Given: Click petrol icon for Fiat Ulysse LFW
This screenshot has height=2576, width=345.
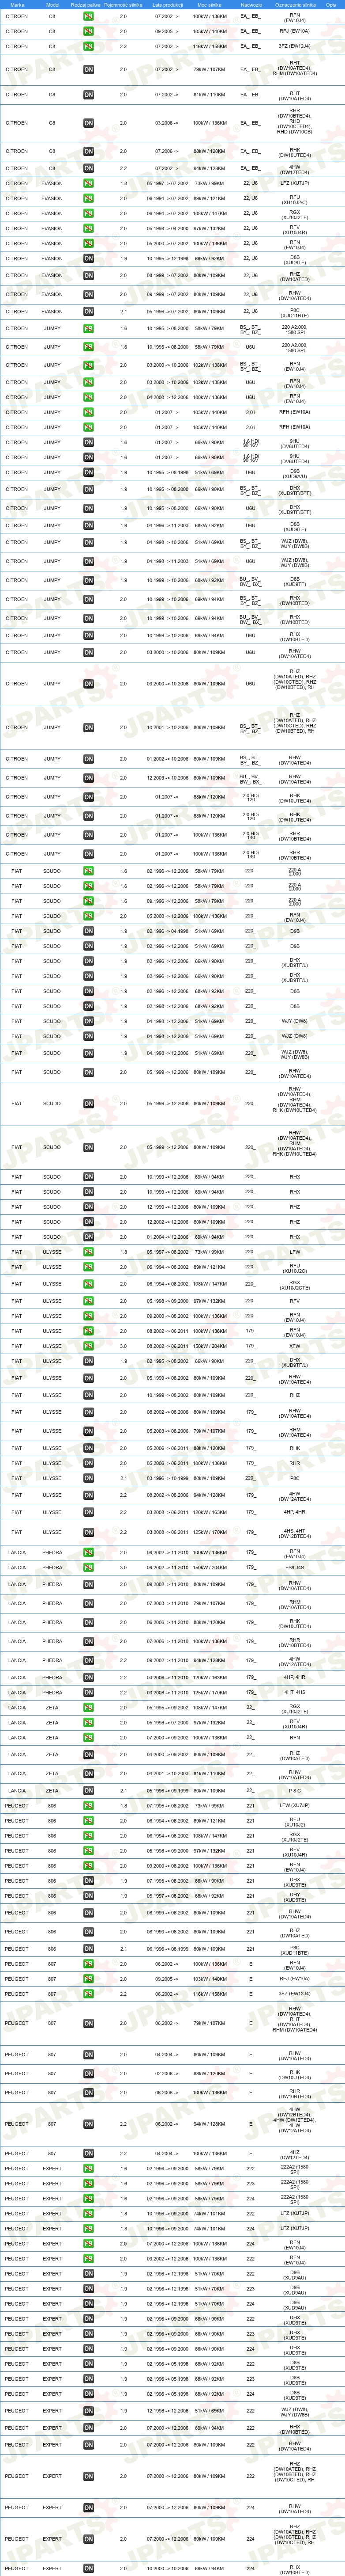Looking at the screenshot, I should [89, 1252].
